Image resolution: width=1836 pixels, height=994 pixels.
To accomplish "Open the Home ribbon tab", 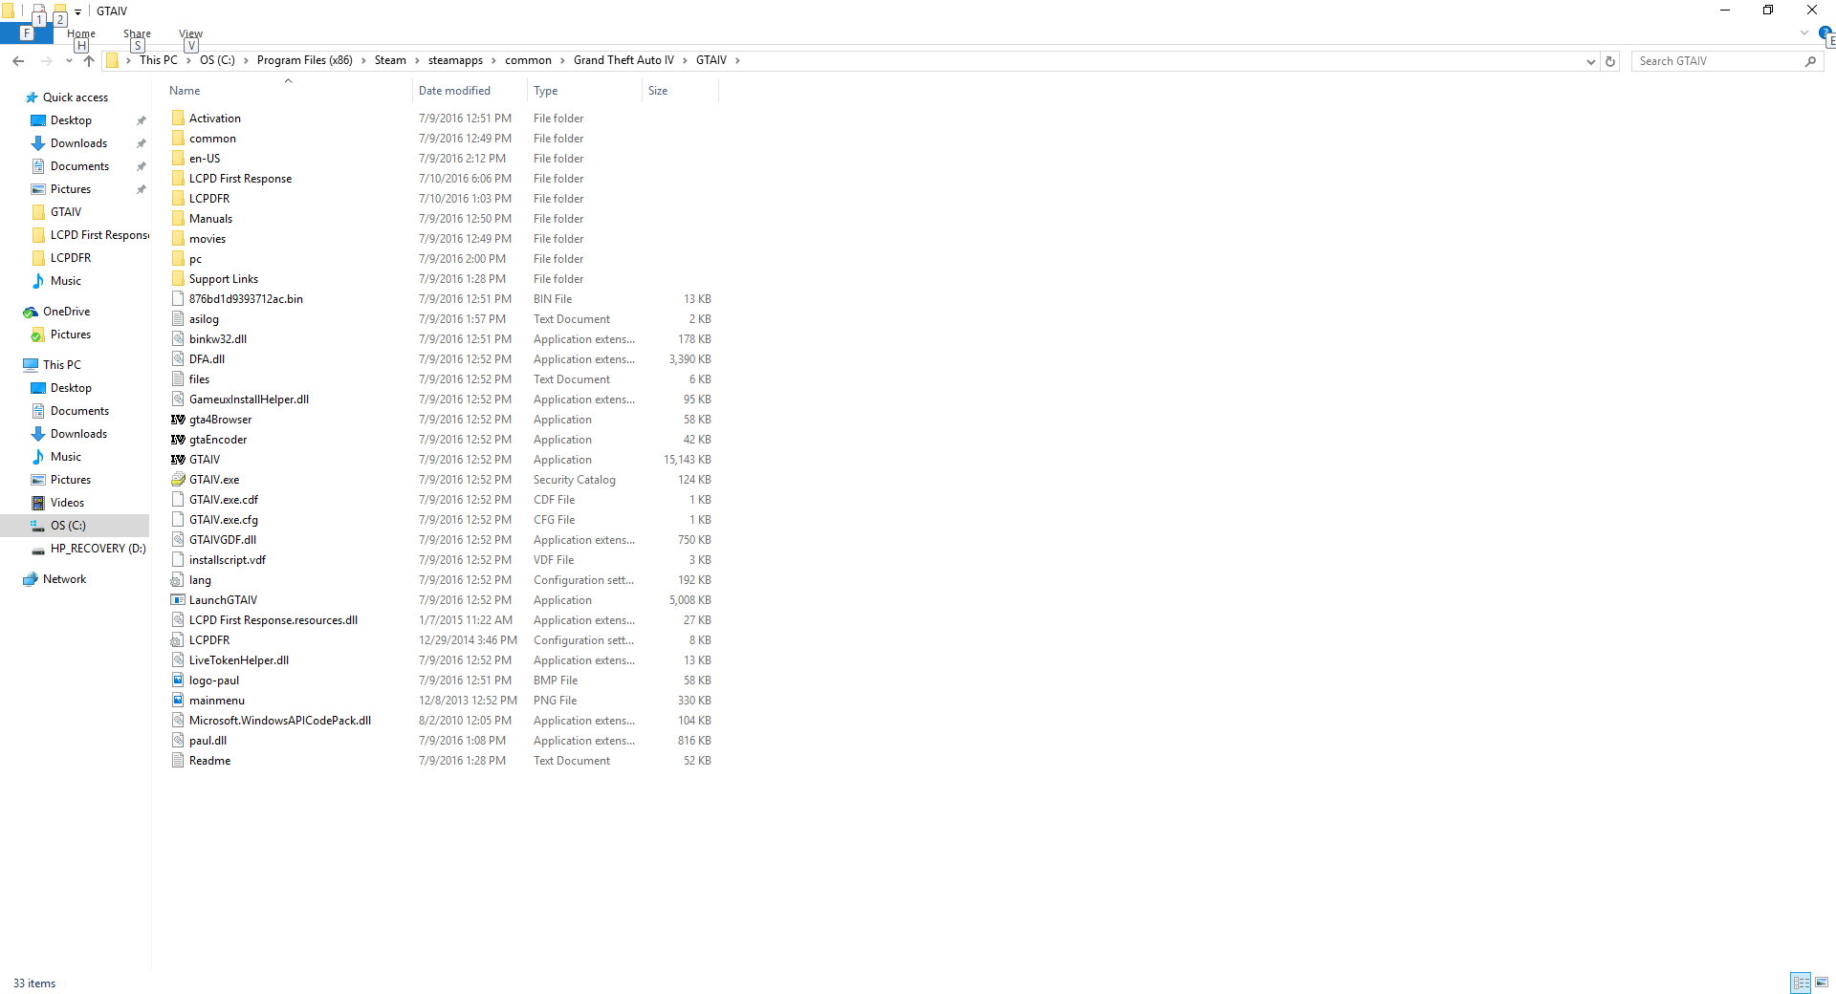I will coord(81,33).
